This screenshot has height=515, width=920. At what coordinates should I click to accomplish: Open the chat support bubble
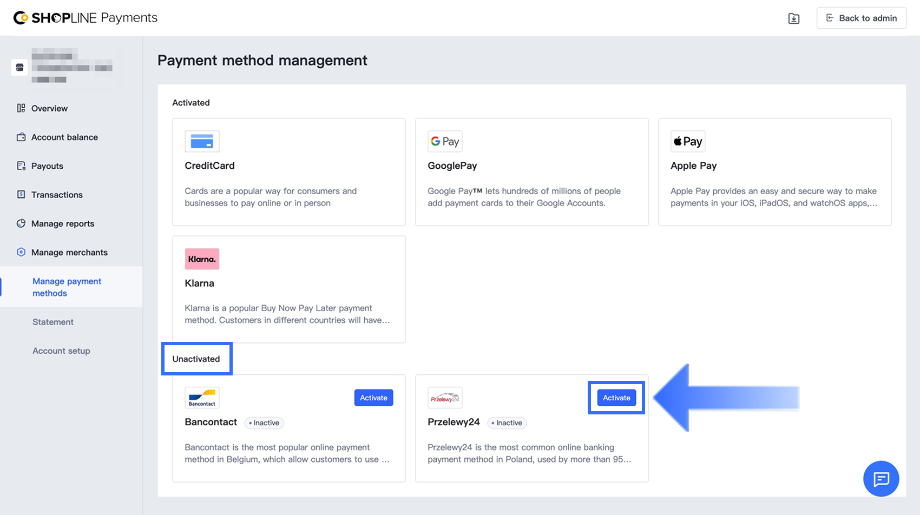[x=880, y=479]
